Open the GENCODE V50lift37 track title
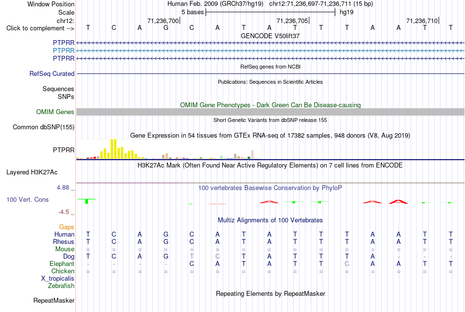This screenshot has height=312, width=465. tap(270, 36)
